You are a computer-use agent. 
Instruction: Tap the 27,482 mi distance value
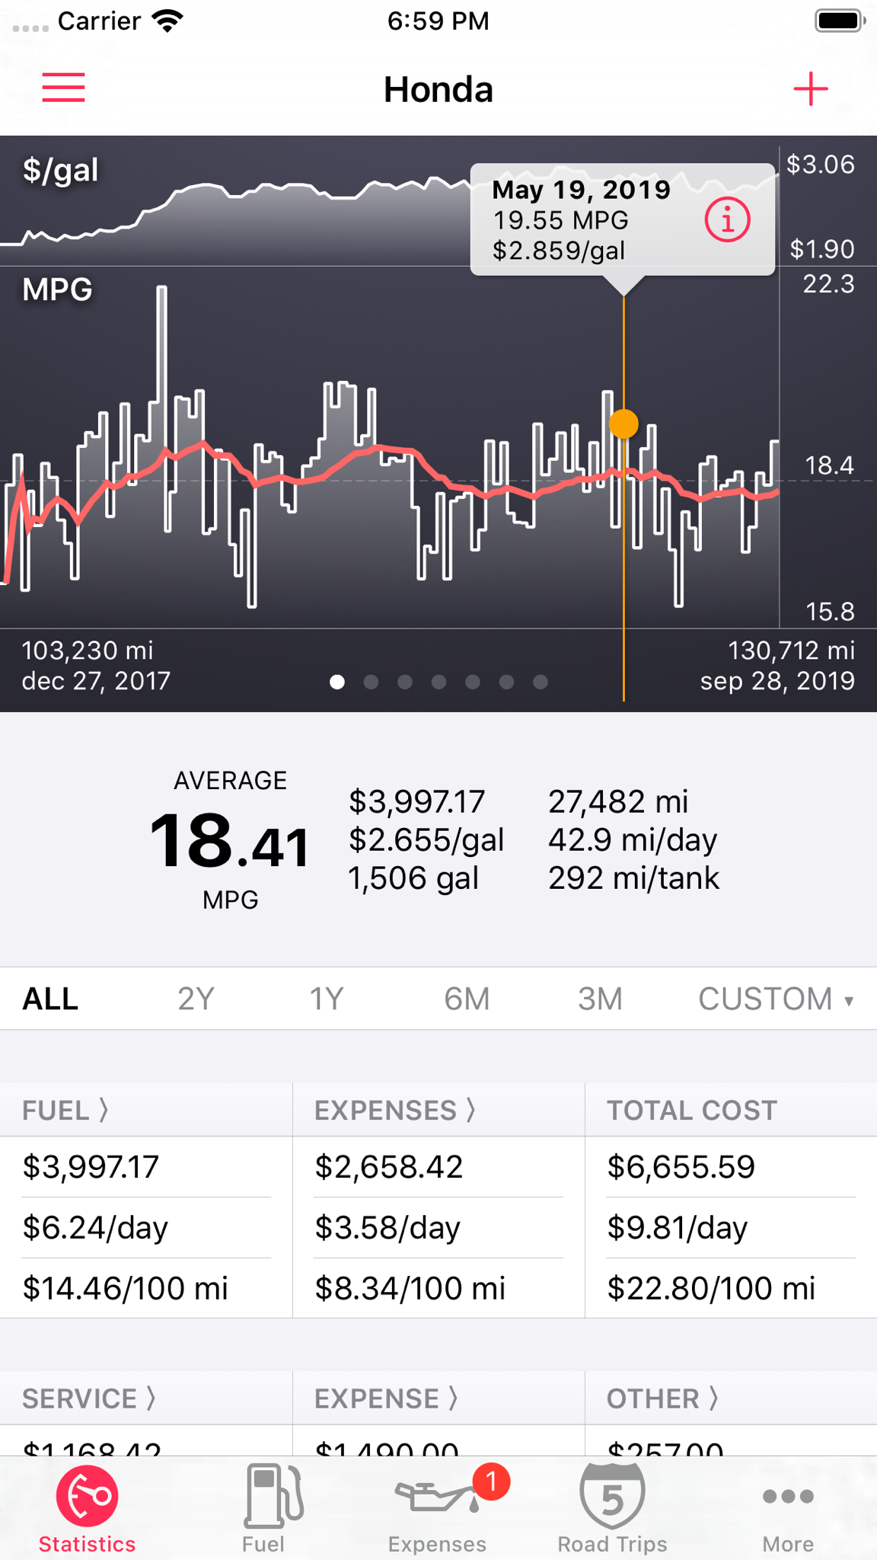618,801
